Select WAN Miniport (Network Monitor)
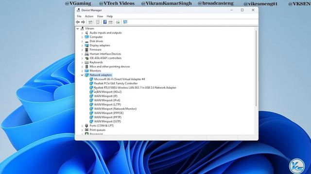The image size is (311, 174). [x=115, y=109]
